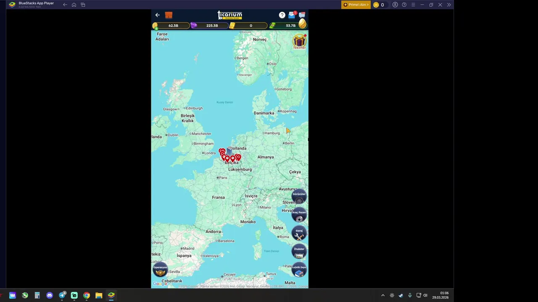
Task: Click the İsviçre map label
Action: point(251,196)
